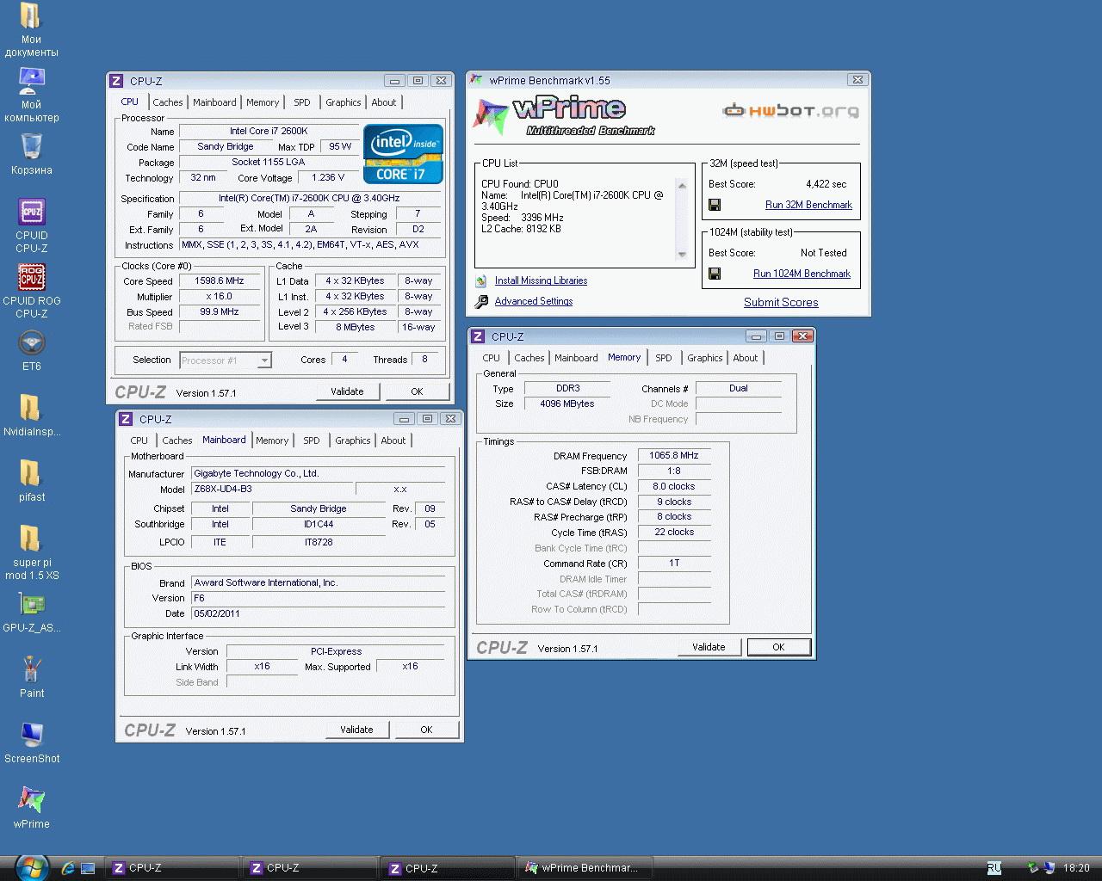Image resolution: width=1102 pixels, height=881 pixels.
Task: Click floppy save icon for 1024M score
Action: tap(715, 274)
